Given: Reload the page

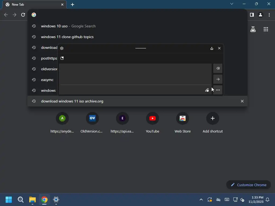Looking at the screenshot, I should click(x=23, y=15).
